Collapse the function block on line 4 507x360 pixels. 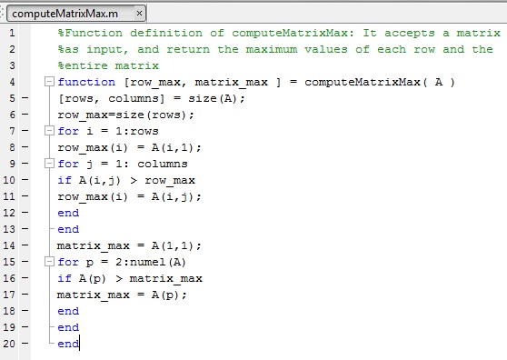(x=49, y=82)
